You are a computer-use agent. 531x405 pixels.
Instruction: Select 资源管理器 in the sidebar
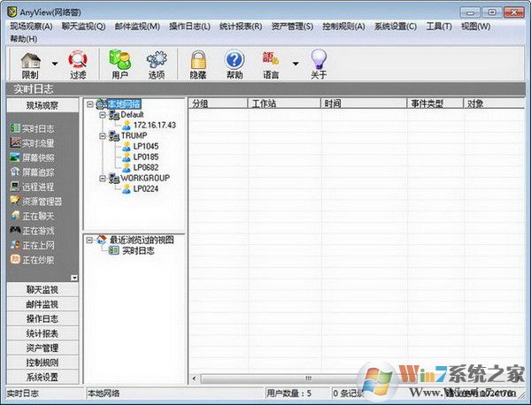[36, 202]
